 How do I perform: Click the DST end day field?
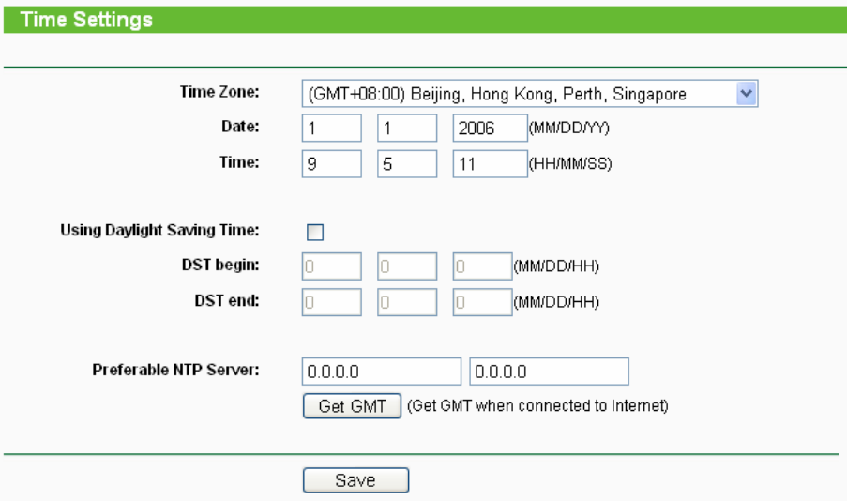pos(407,302)
